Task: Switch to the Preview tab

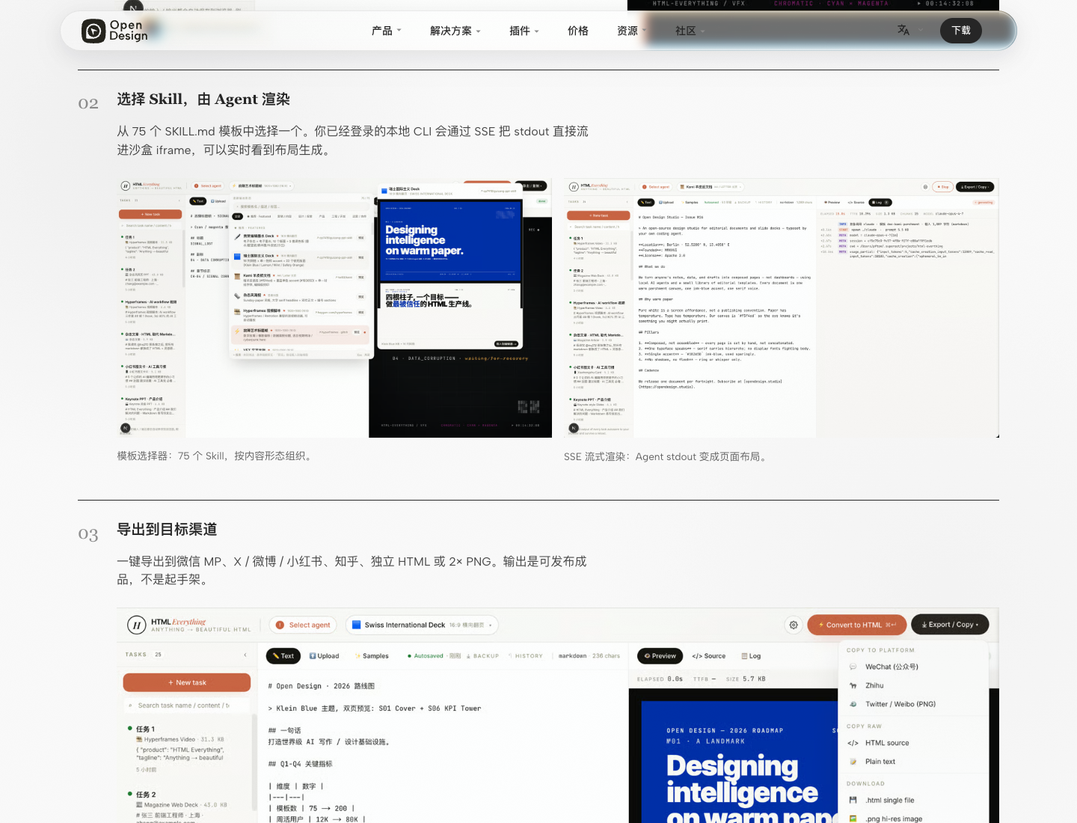Action: [x=660, y=656]
